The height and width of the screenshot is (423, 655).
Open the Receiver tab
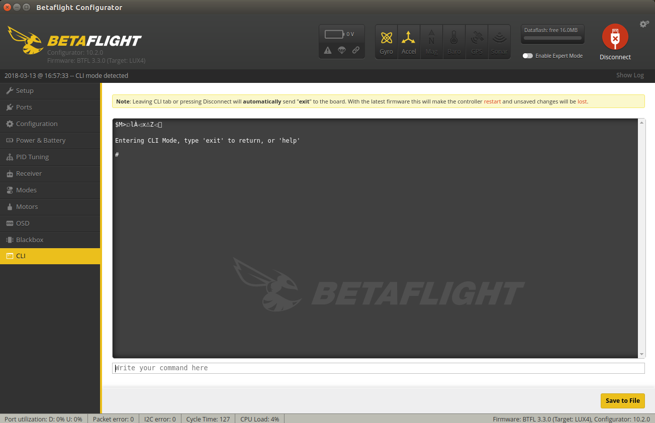50,174
